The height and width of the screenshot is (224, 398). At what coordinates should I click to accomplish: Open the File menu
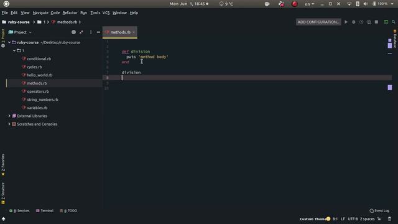pyautogui.click(x=5, y=12)
